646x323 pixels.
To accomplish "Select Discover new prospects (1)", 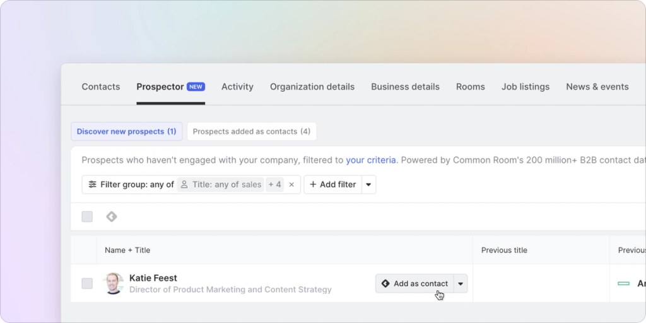I will point(126,131).
